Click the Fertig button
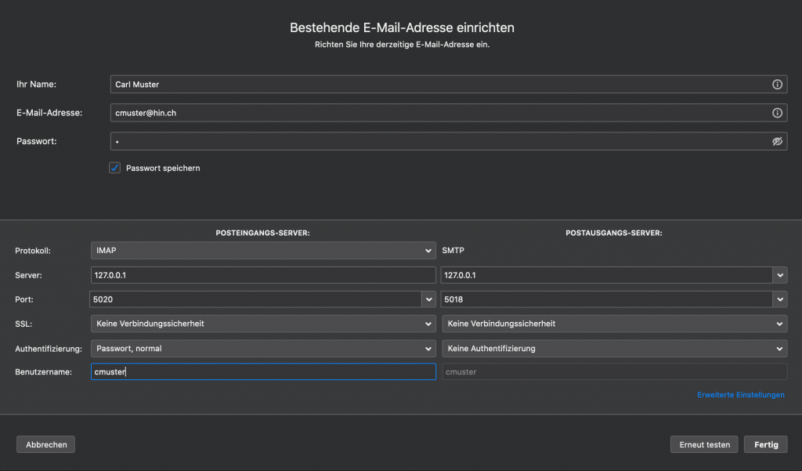 tap(766, 444)
